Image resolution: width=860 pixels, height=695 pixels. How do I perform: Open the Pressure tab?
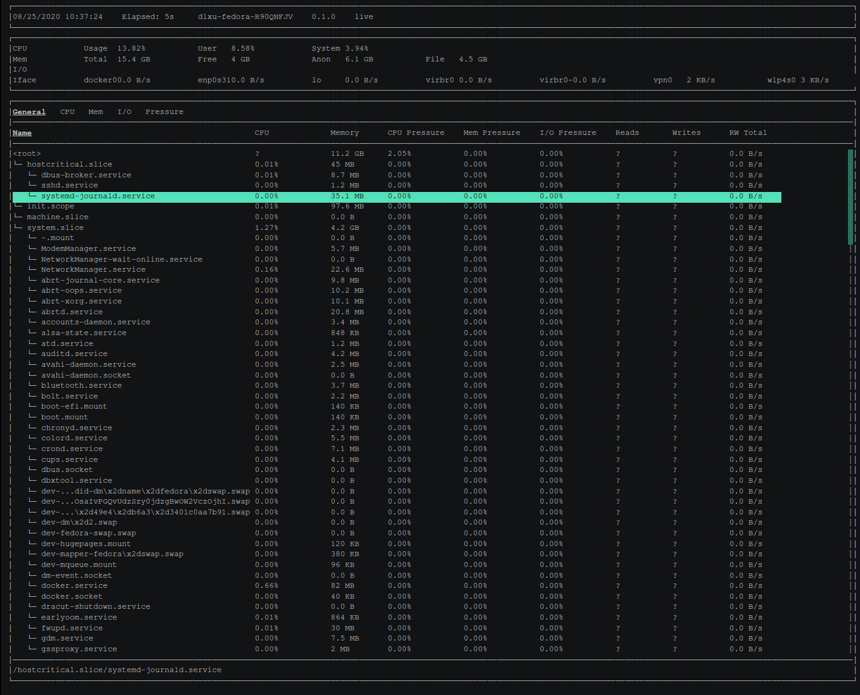(164, 112)
